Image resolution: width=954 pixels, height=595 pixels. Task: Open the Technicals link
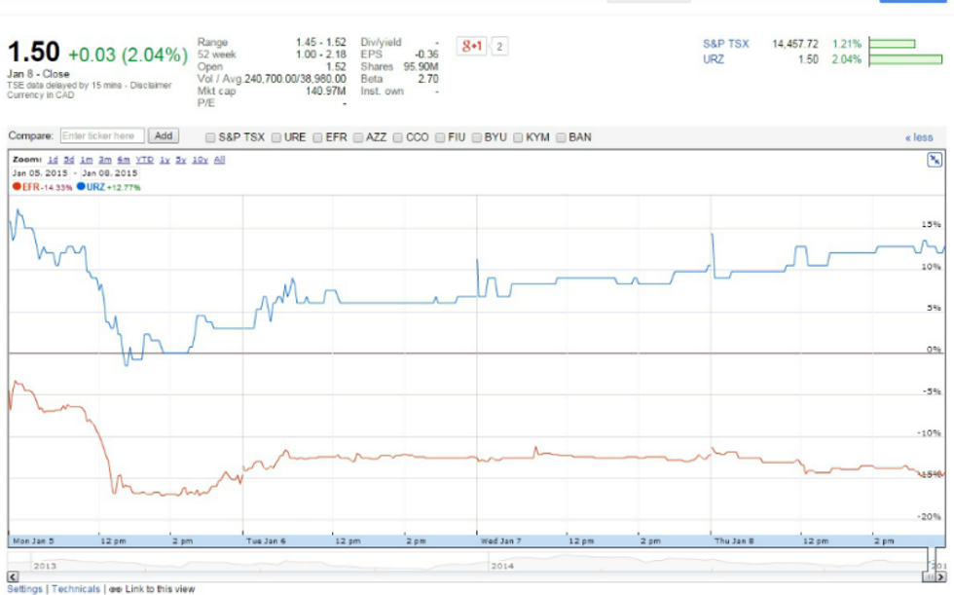pos(76,589)
